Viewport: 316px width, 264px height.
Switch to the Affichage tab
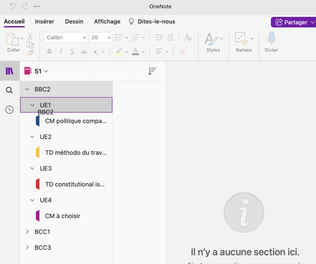(x=107, y=22)
